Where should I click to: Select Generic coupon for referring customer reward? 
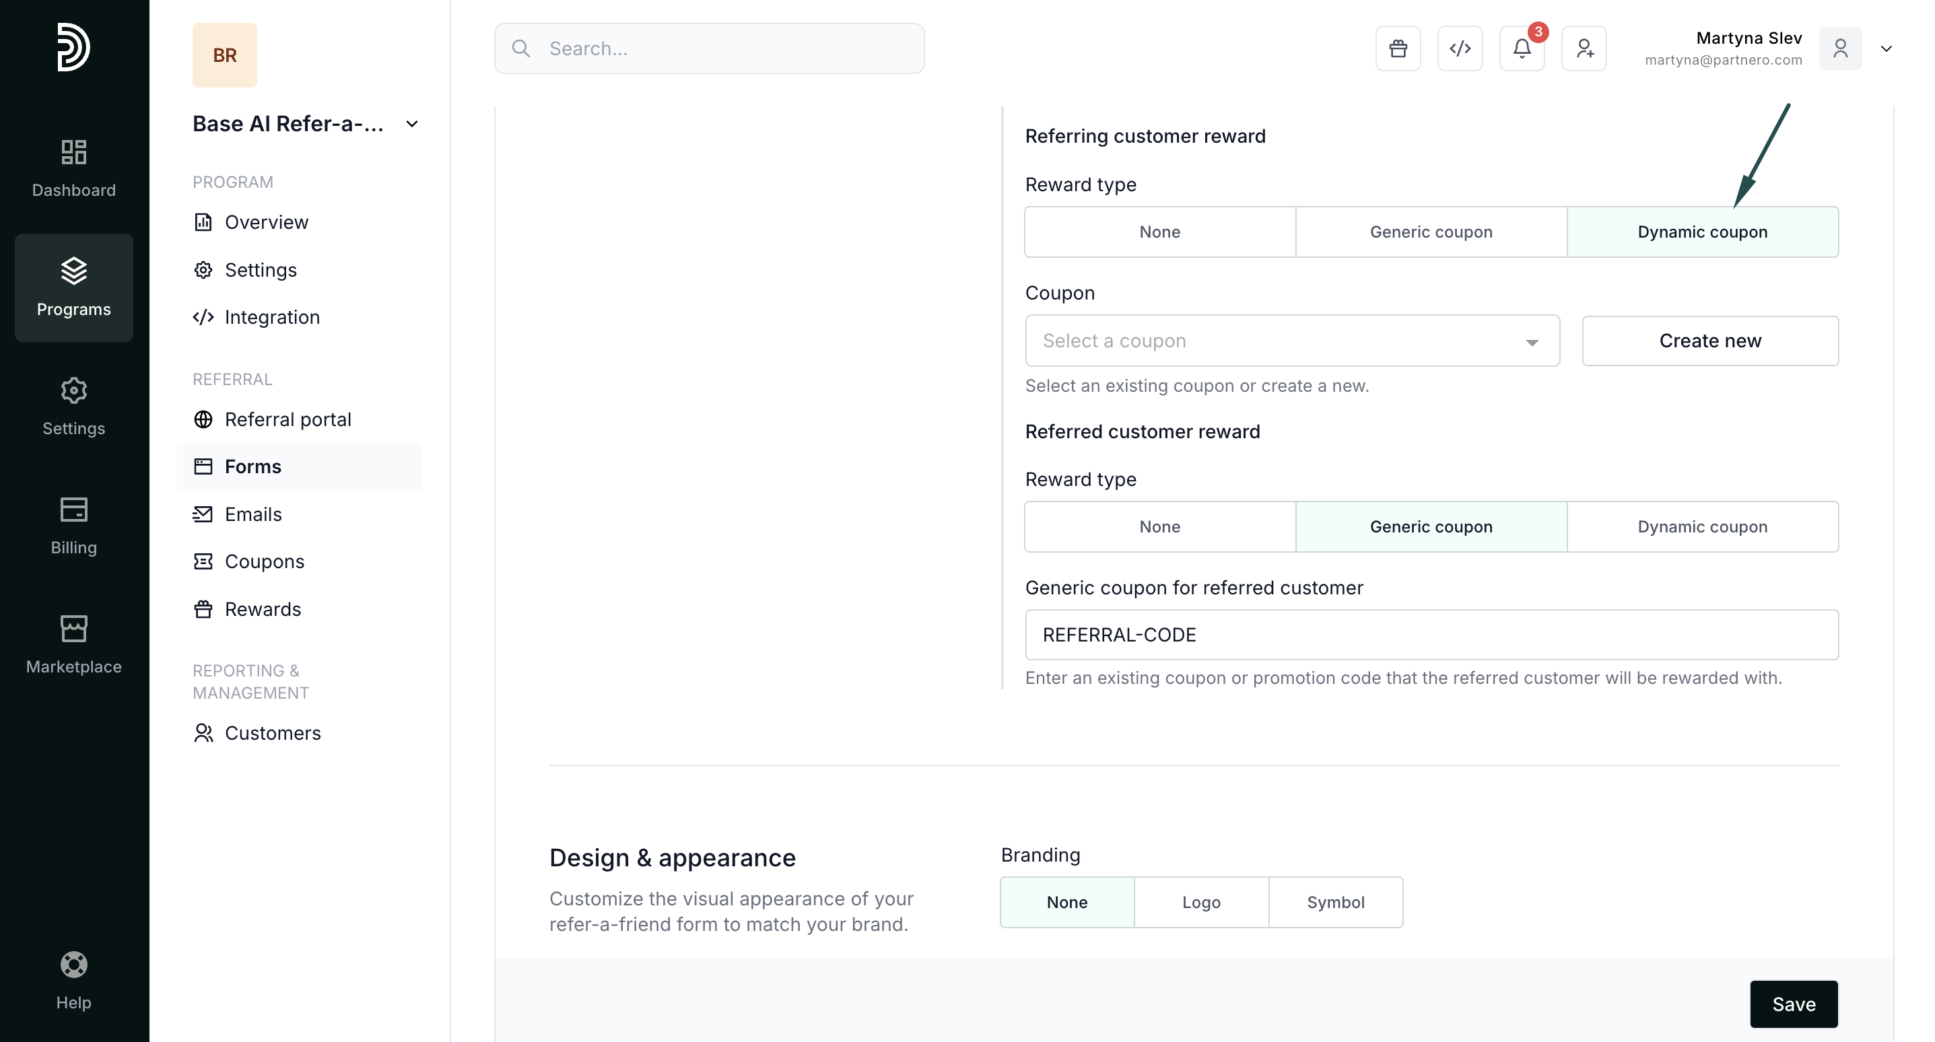point(1431,232)
